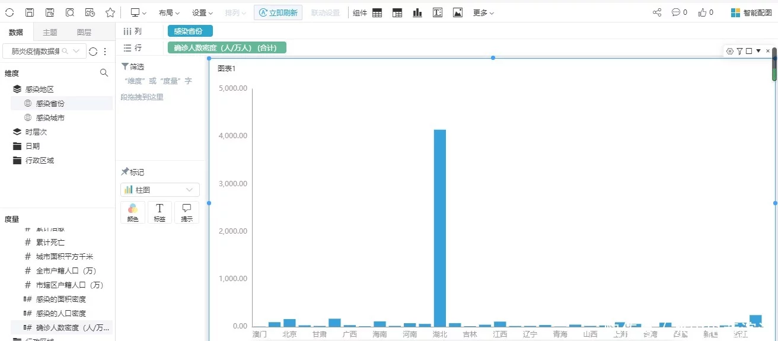This screenshot has width=778, height=341.
Task: Open dataset options three-dot menu
Action: tap(106, 52)
